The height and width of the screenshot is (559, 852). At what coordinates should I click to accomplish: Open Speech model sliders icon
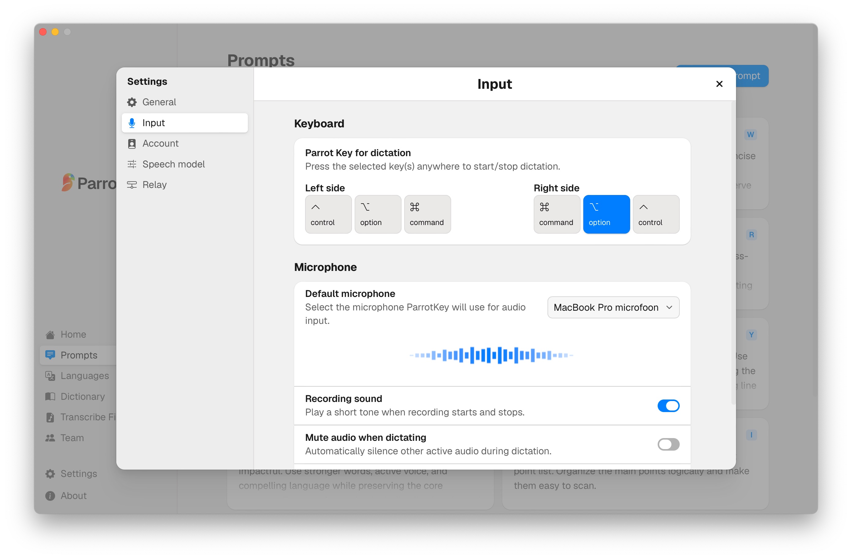coord(132,164)
